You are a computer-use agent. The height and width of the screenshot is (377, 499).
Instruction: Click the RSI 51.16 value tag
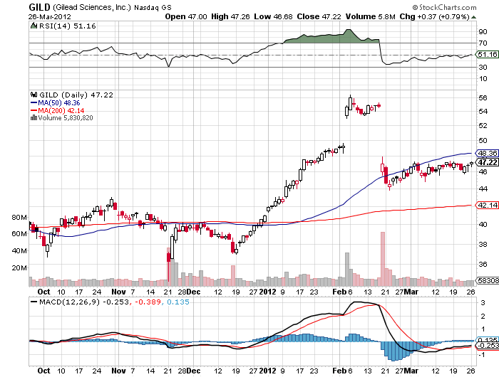487,55
